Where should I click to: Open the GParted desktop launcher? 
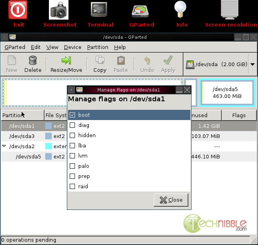pos(140,11)
